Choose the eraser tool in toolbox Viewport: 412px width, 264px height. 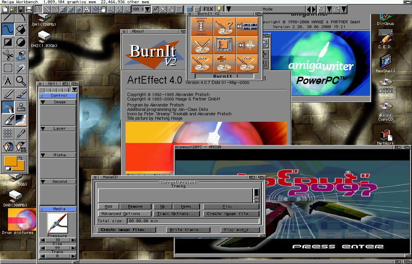8,120
